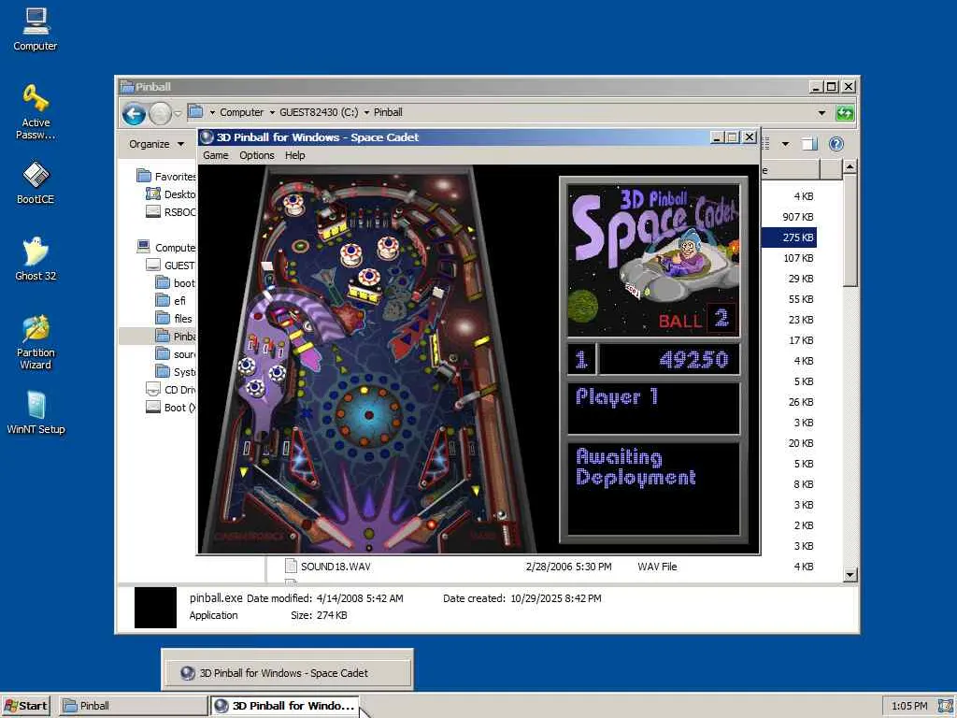The image size is (957, 718).
Task: Click the 107 KB size cell
Action: [x=798, y=258]
